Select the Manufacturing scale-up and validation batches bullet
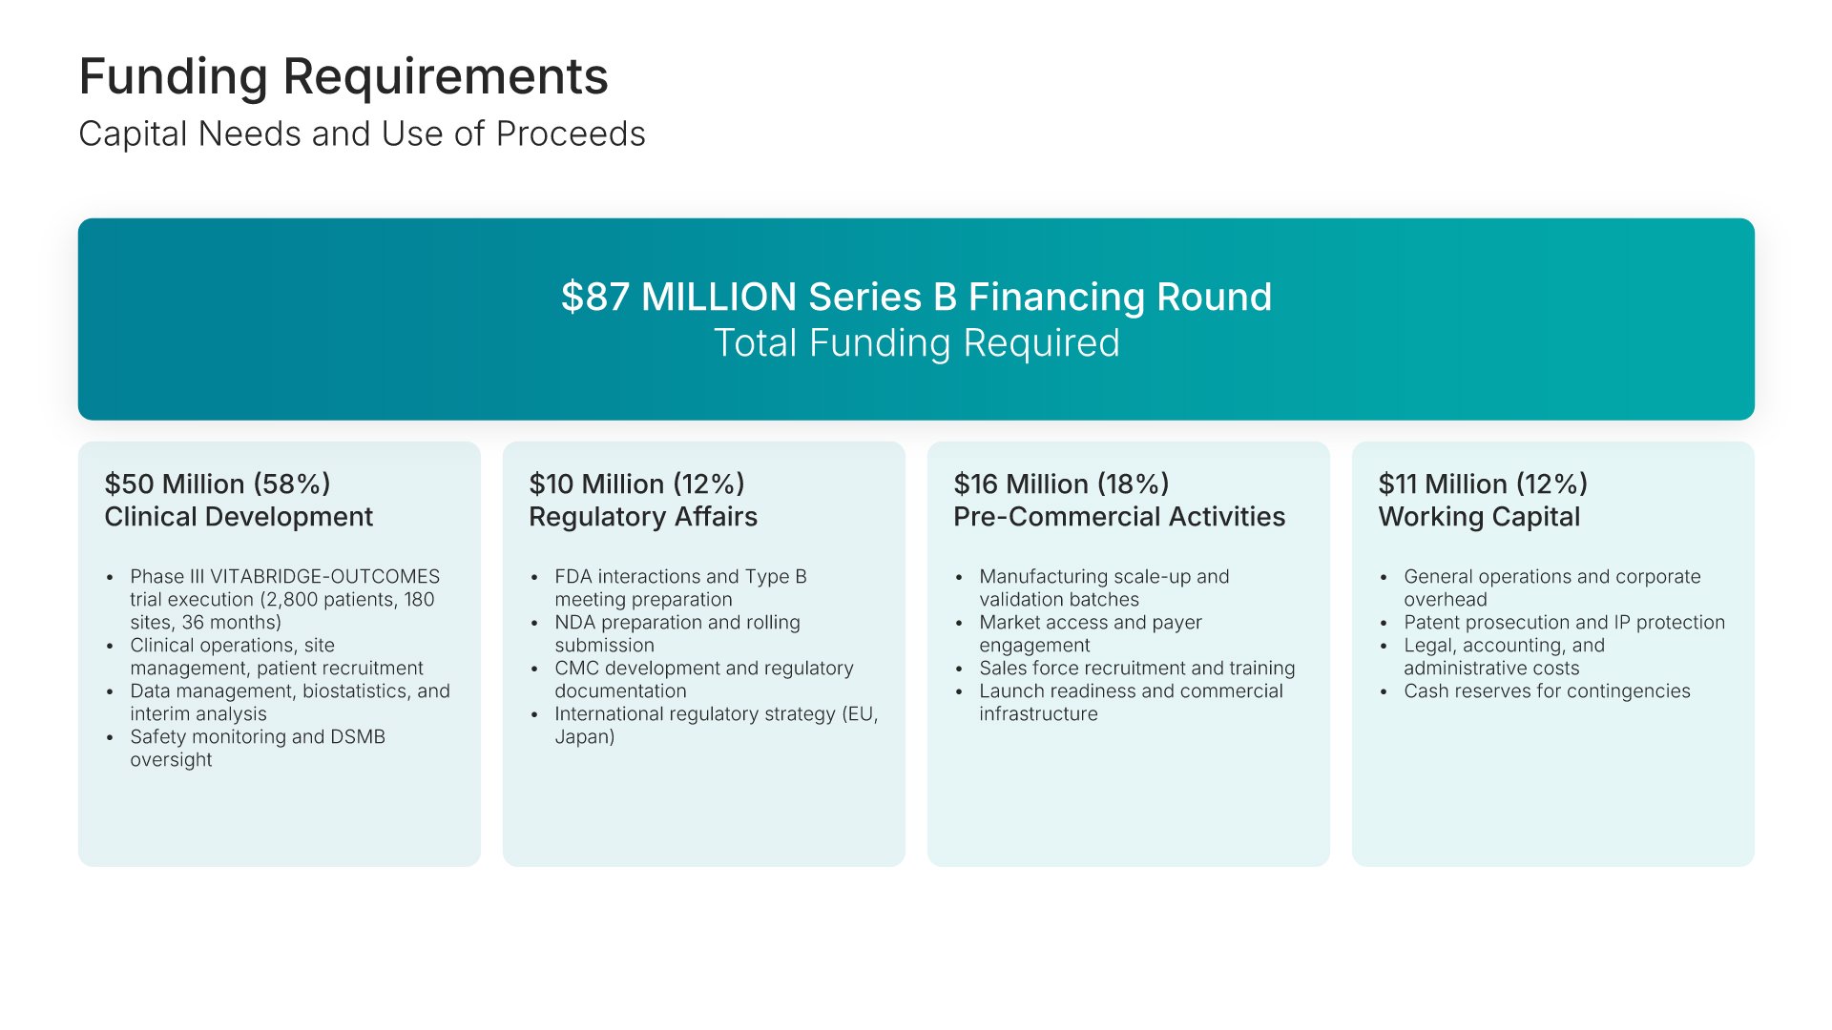Viewport: 1832px width, 1030px height. tap(1104, 587)
